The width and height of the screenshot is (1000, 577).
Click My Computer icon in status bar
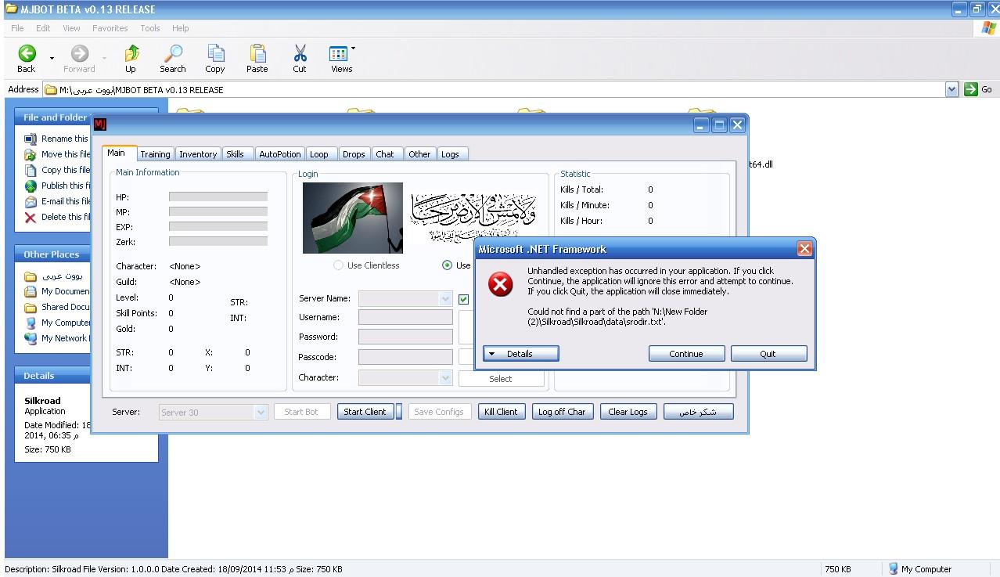pyautogui.click(x=893, y=569)
